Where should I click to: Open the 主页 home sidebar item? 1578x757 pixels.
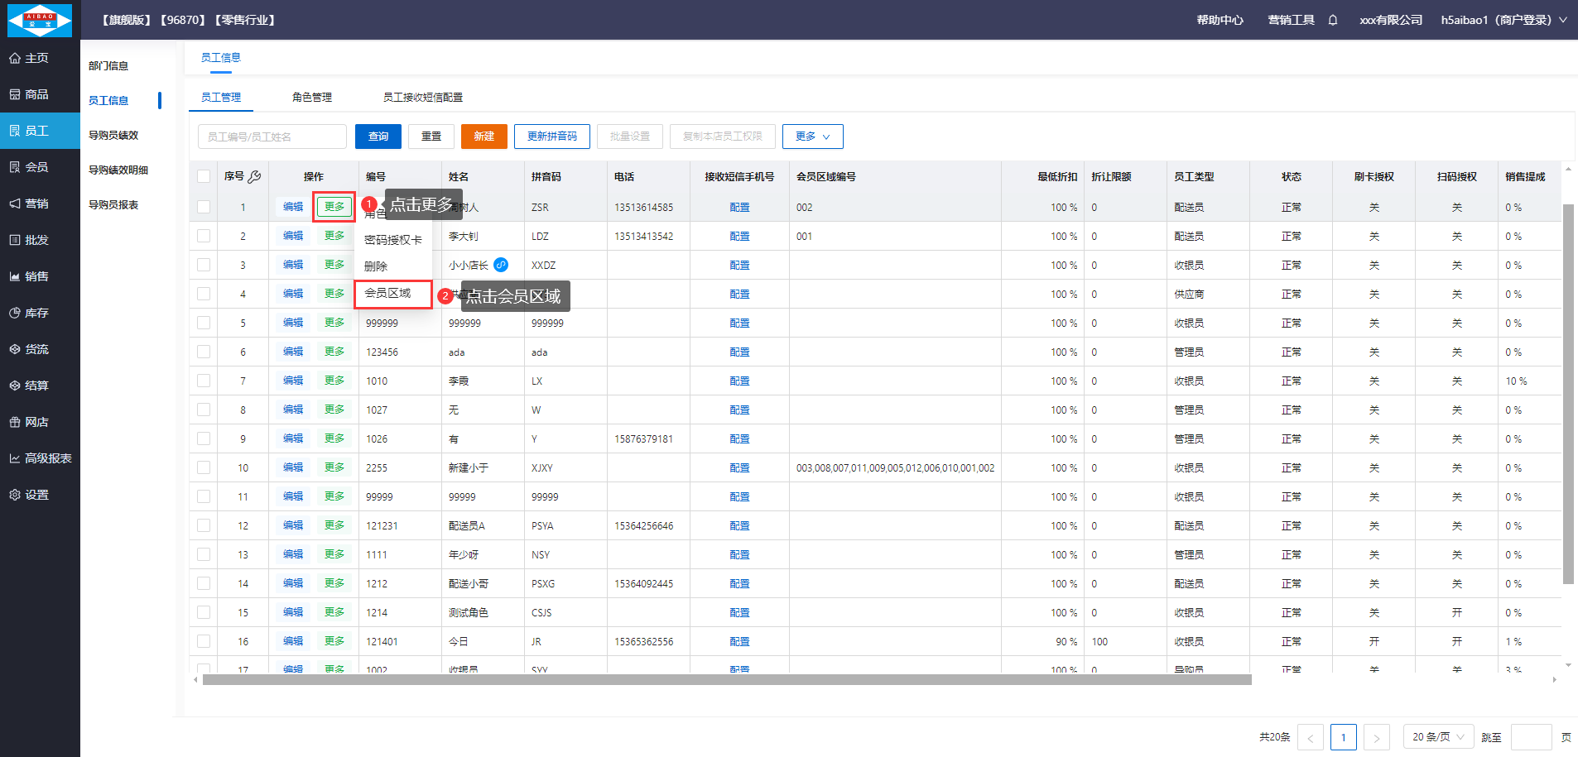[x=39, y=58]
